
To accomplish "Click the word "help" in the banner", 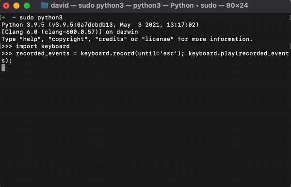I will (x=30, y=39).
